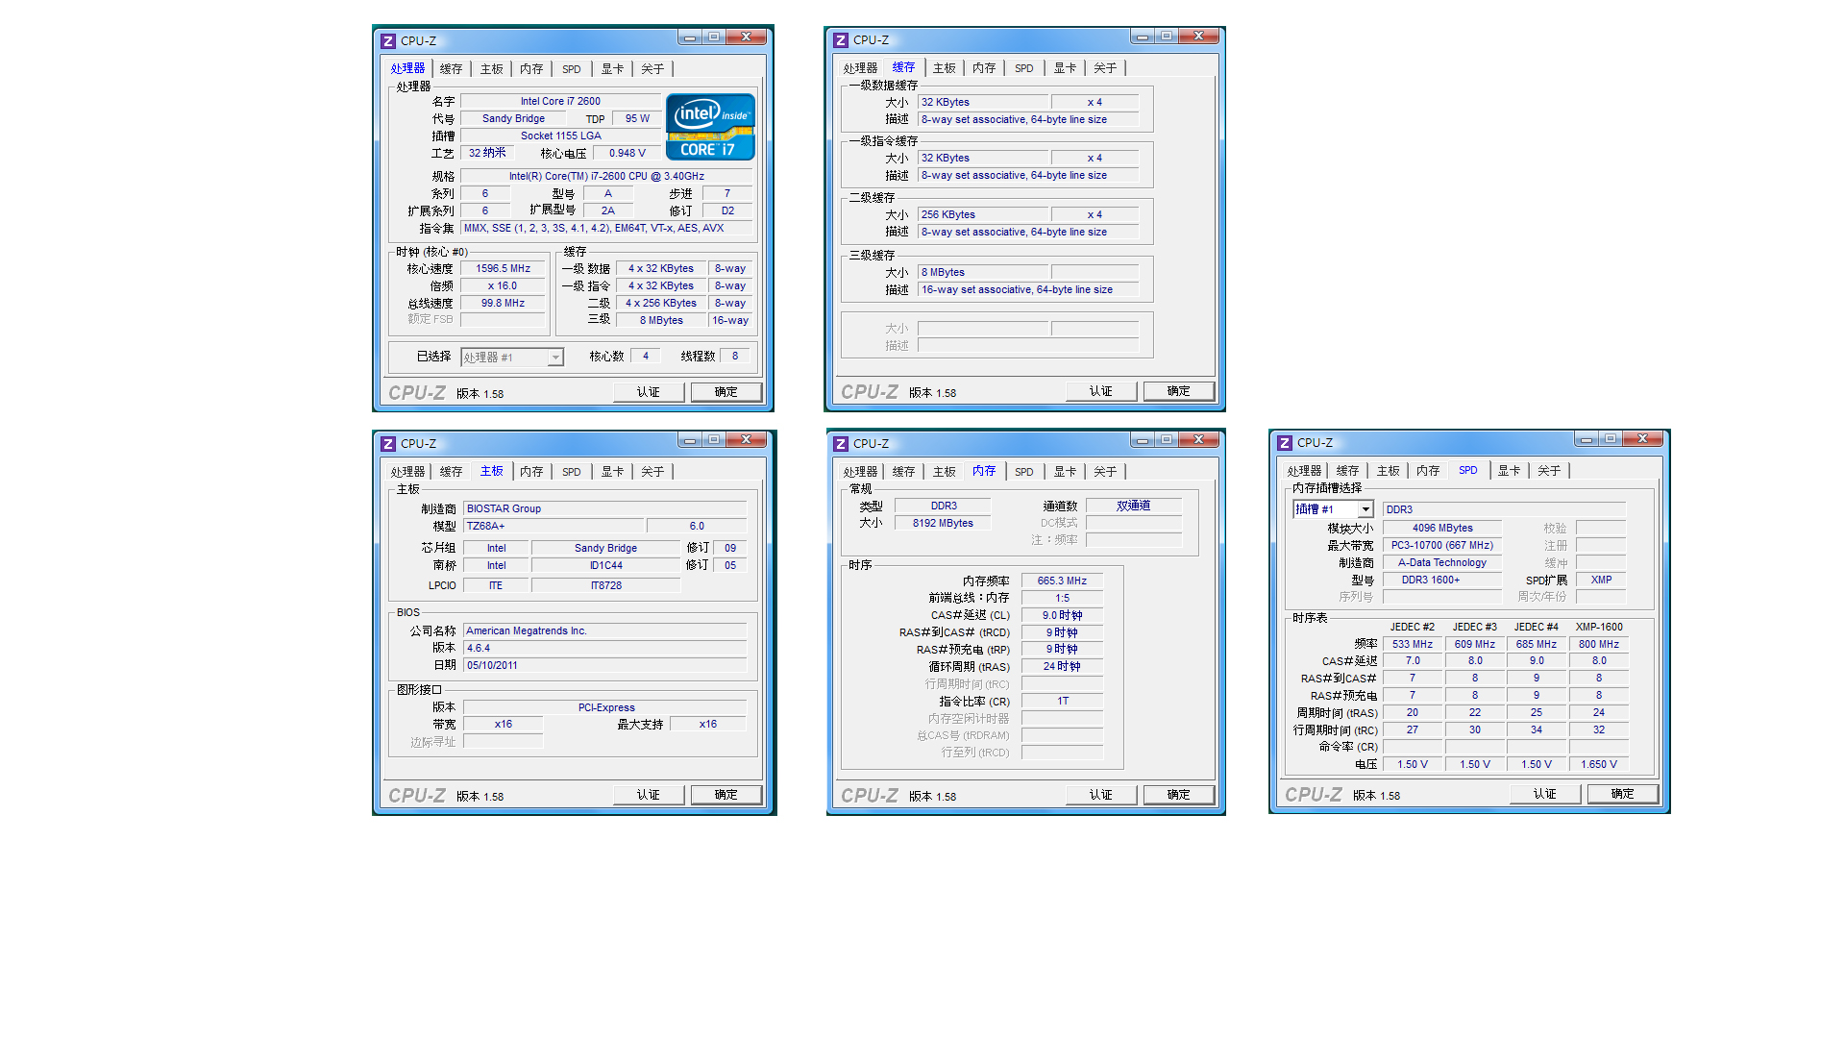This screenshot has height=1038, width=1845.
Task: Click memory frequency 665.3 MHz field
Action: point(1062,581)
